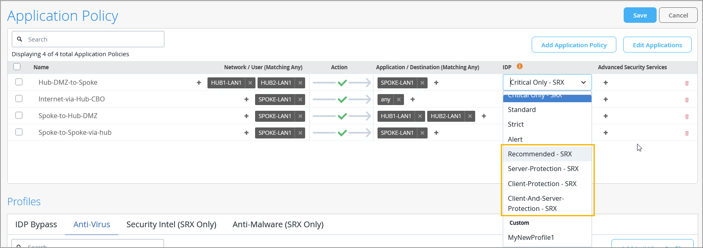Select MyNewProfile1 custom IDP profile
The image size is (703, 248).
click(x=531, y=237)
